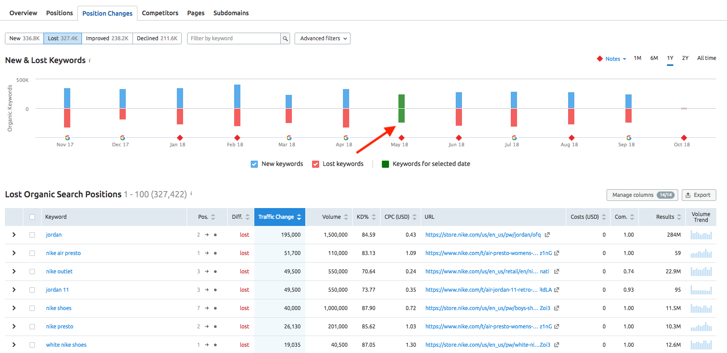Expand the nike shoes row
The image size is (727, 353).
[x=14, y=308]
